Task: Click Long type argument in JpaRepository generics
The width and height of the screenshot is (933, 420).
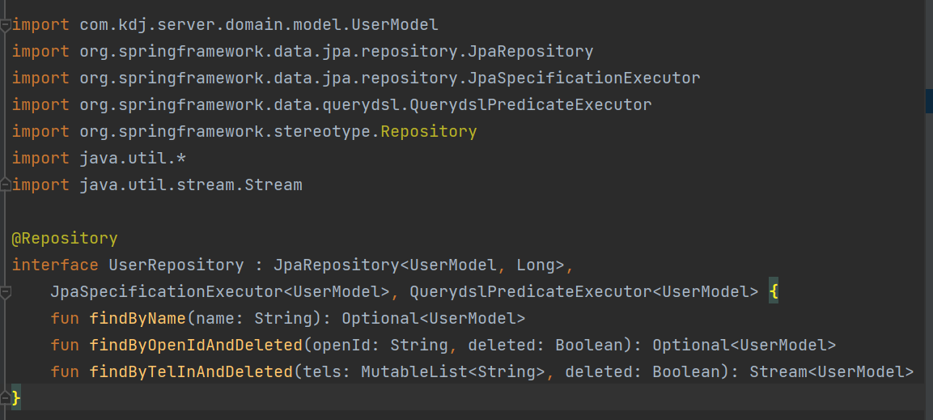Action: [536, 265]
